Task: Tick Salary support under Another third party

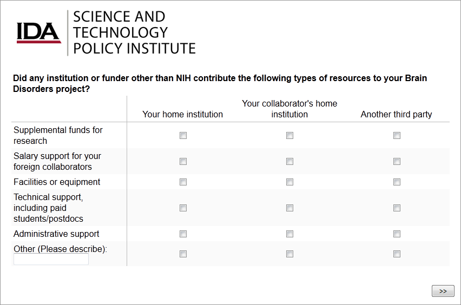Action: tap(397, 162)
